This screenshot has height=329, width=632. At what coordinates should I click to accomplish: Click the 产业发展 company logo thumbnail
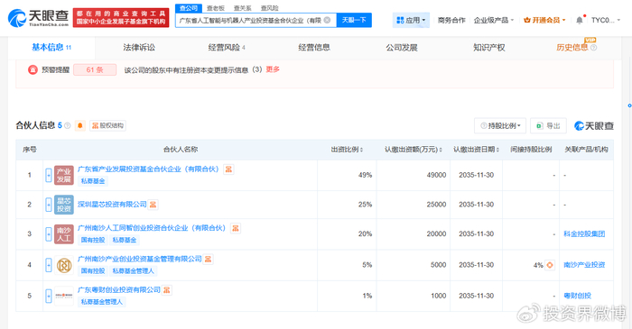coord(64,176)
